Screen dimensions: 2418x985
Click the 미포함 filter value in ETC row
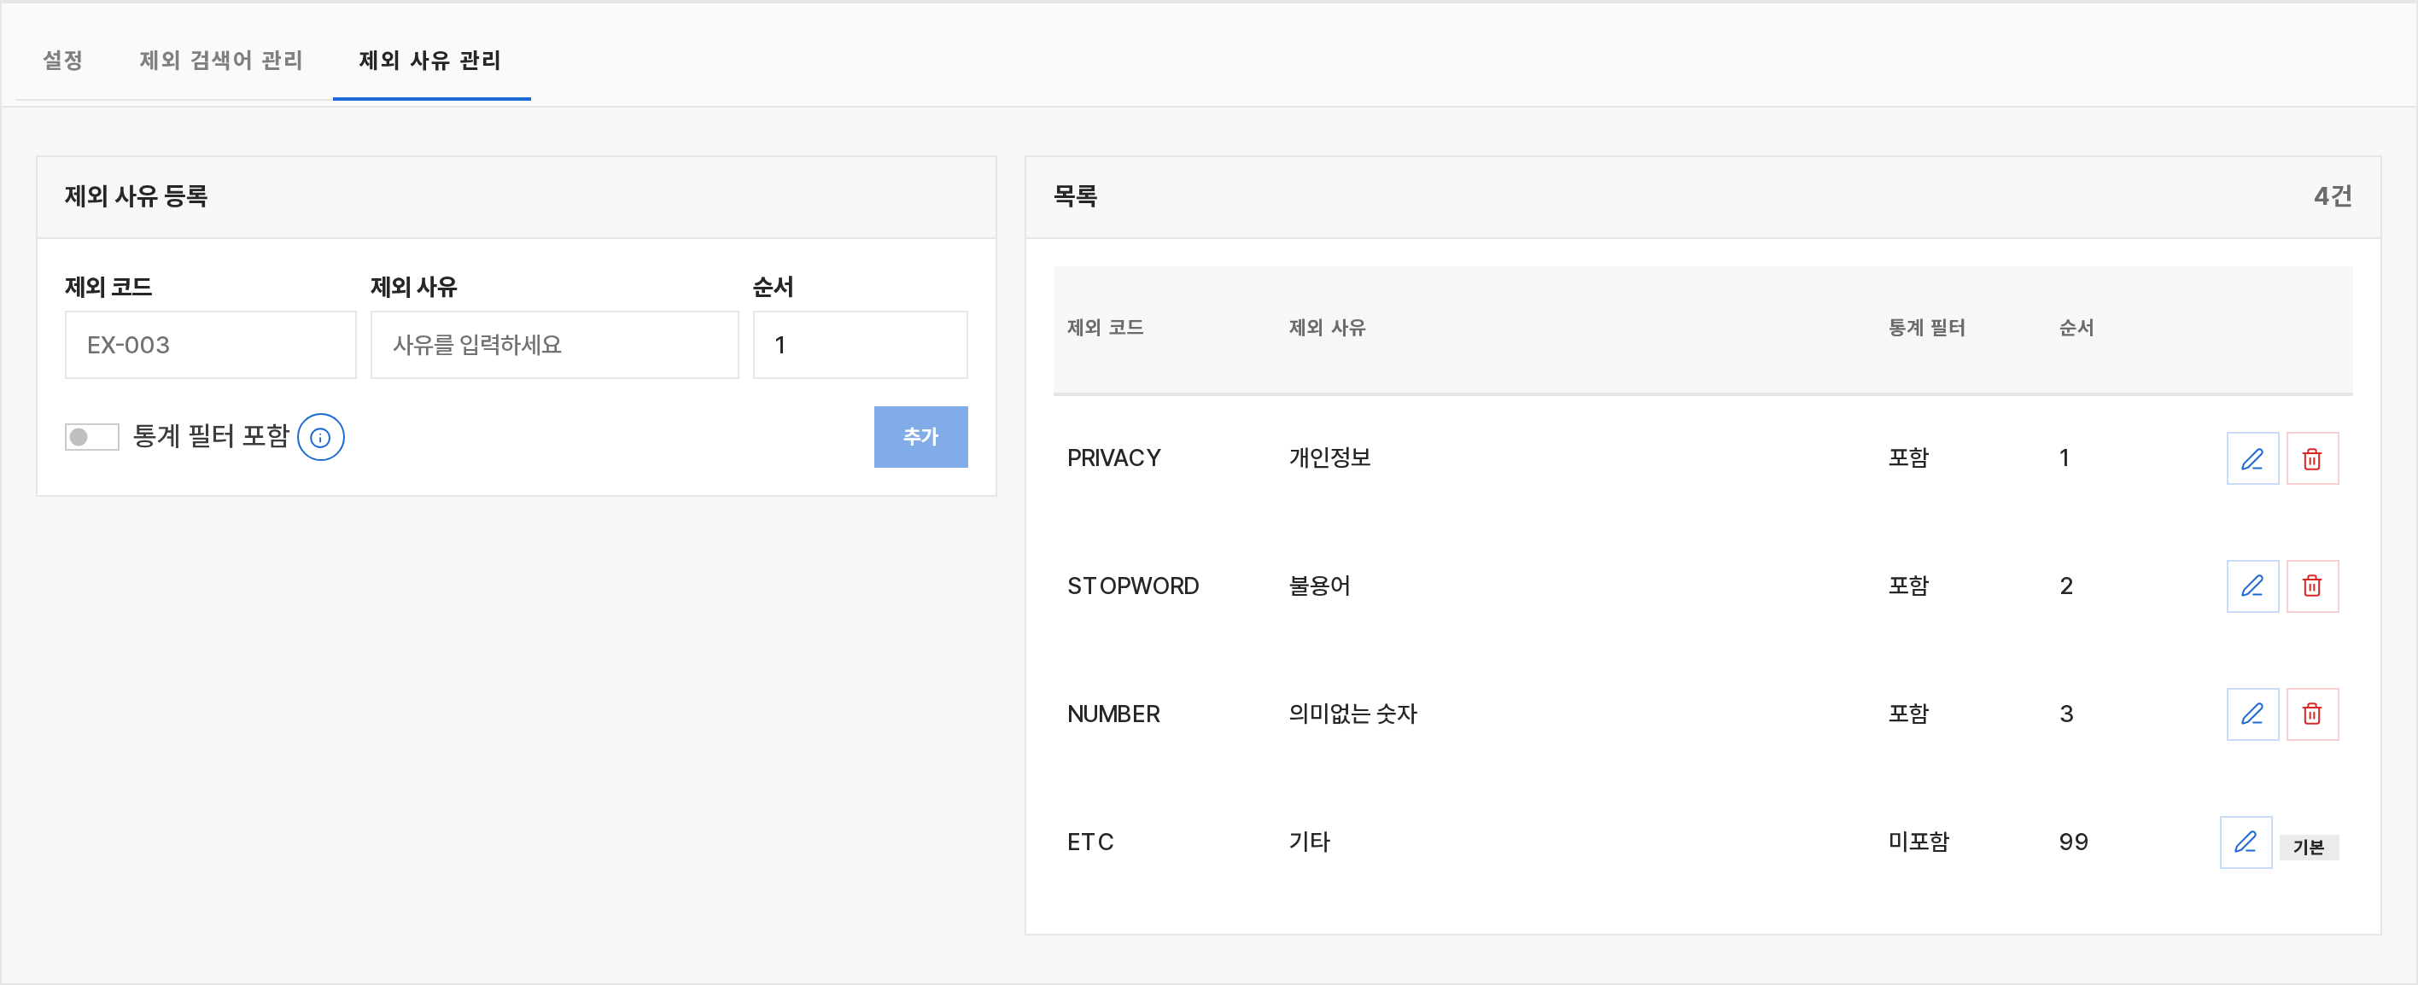(x=1919, y=842)
